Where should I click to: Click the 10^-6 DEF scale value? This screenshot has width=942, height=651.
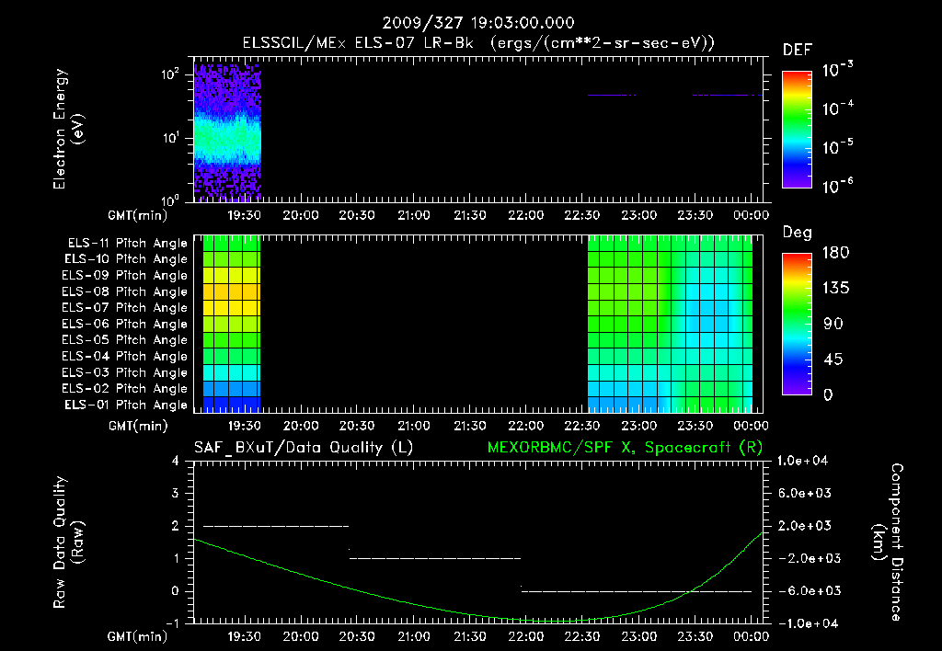pos(837,185)
